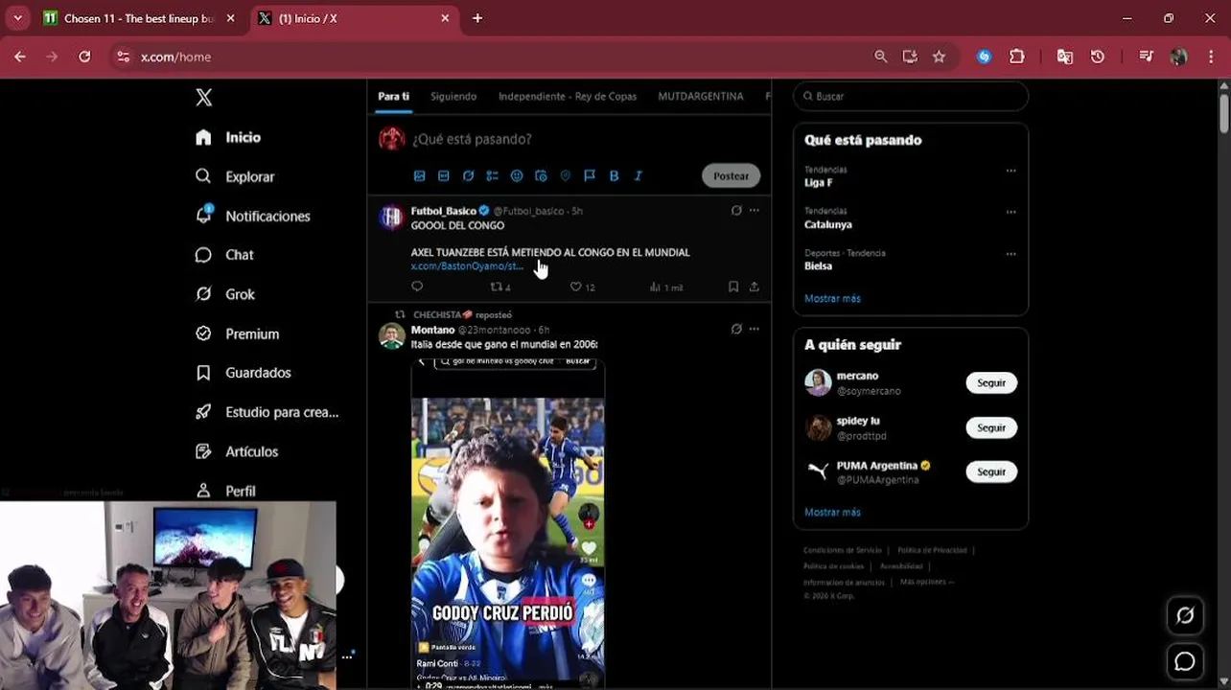Bookmark this page with star icon

(x=939, y=57)
